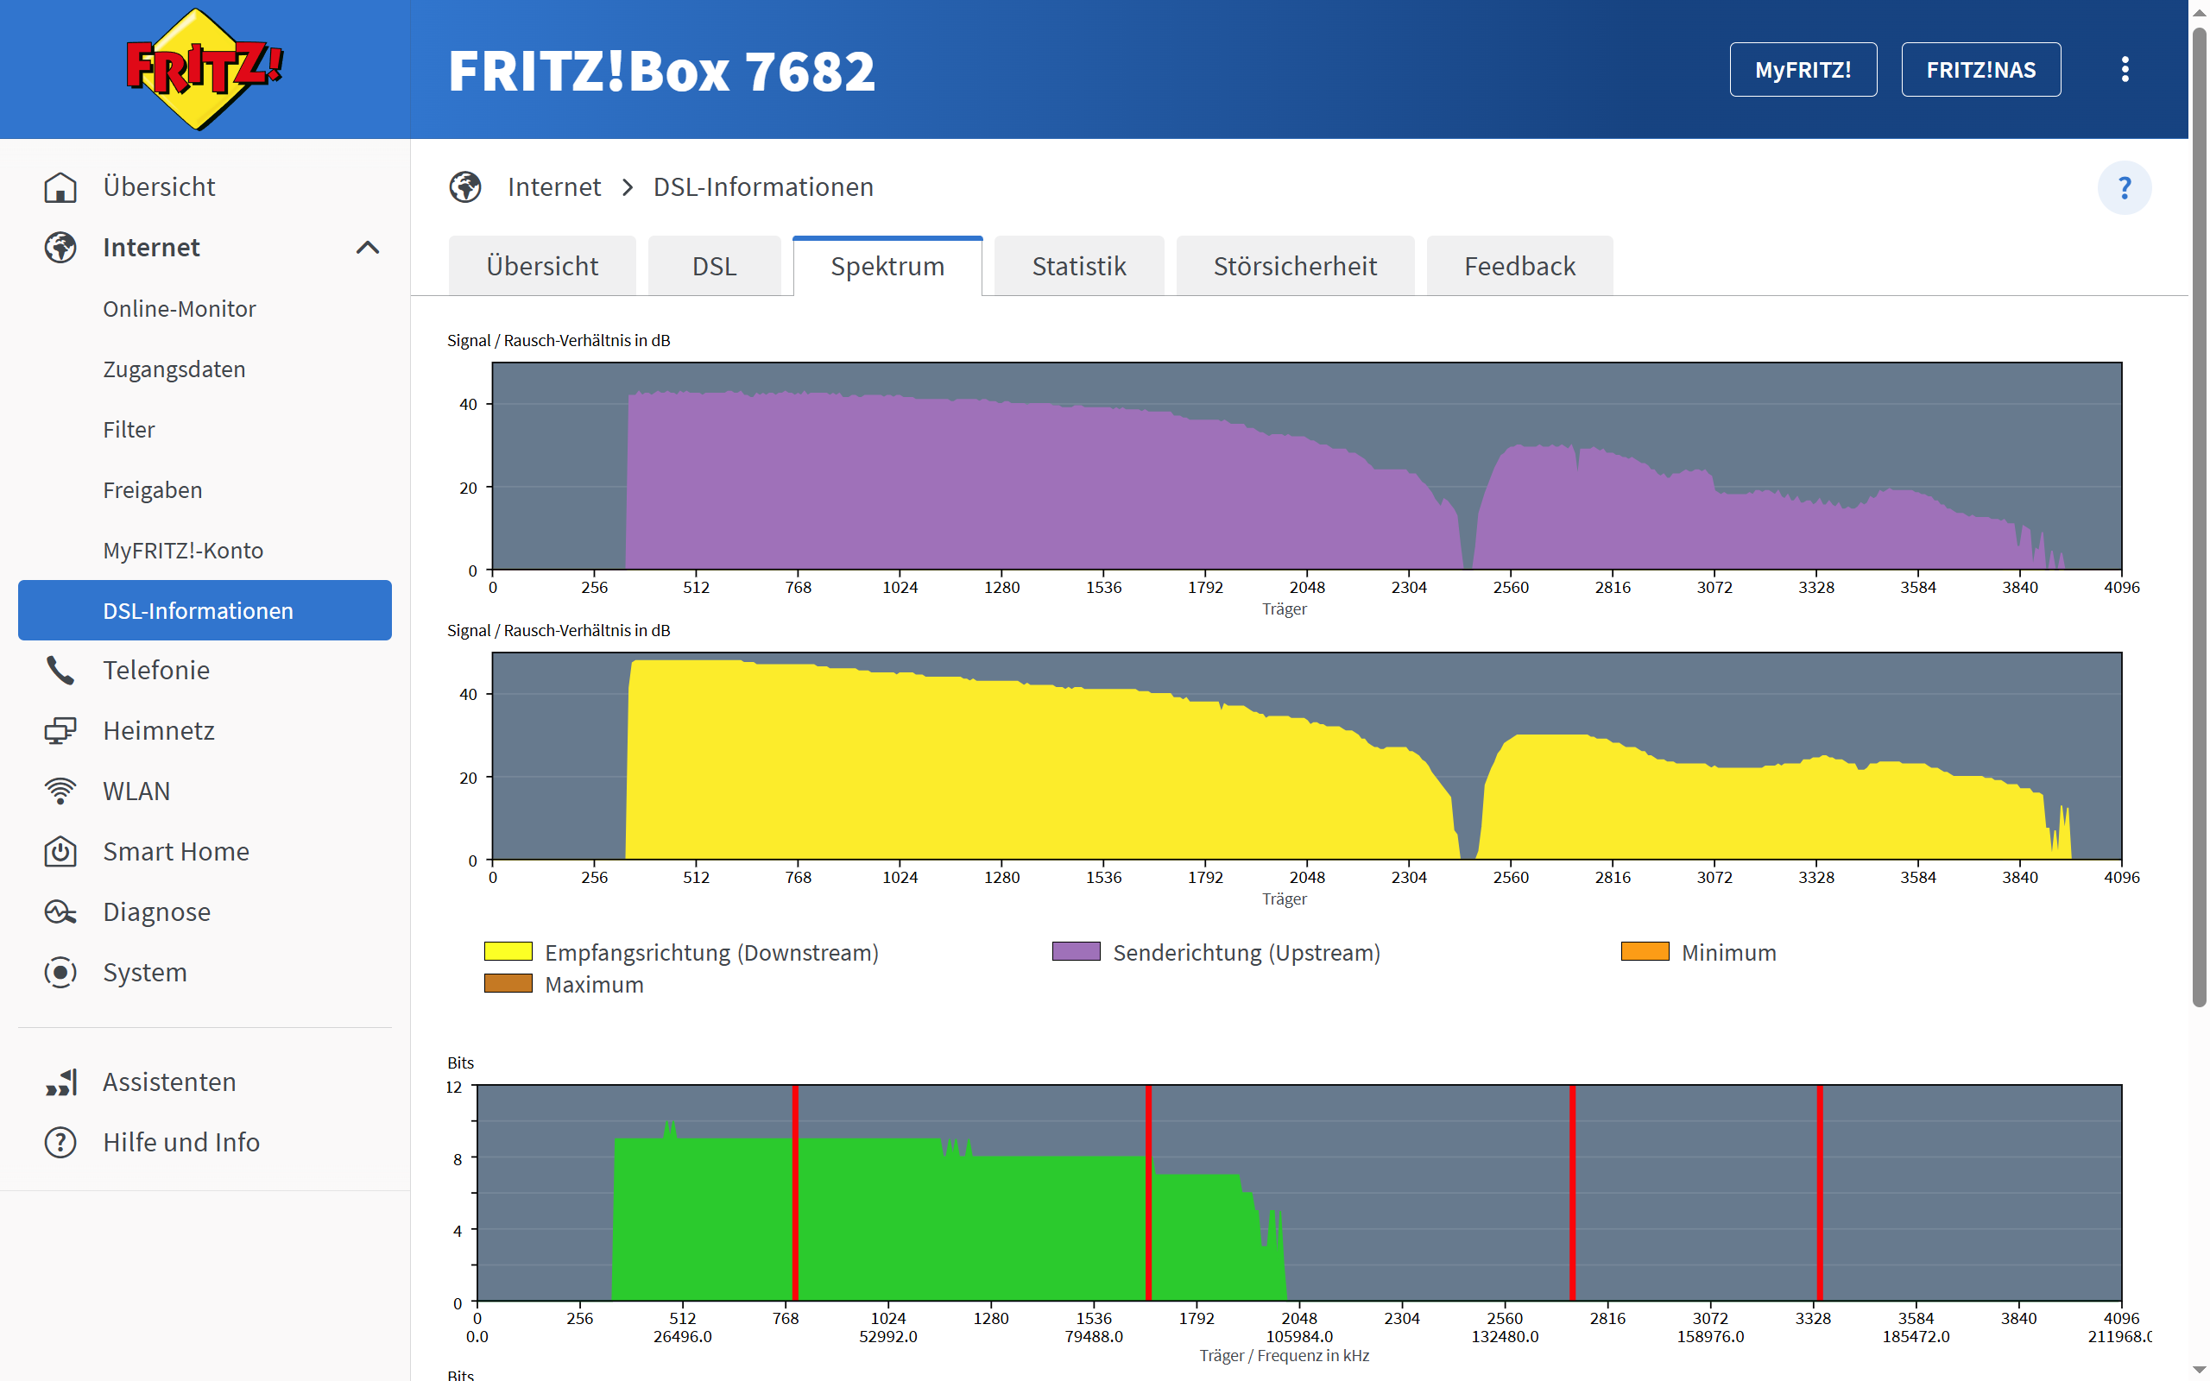
Task: Click the help question mark icon
Action: (x=2125, y=188)
